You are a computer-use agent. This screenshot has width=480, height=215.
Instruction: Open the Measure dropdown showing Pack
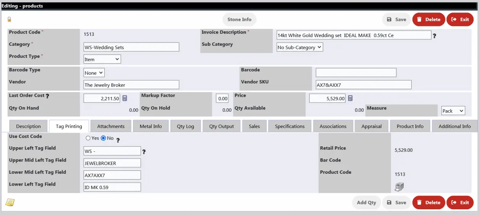pyautogui.click(x=453, y=111)
